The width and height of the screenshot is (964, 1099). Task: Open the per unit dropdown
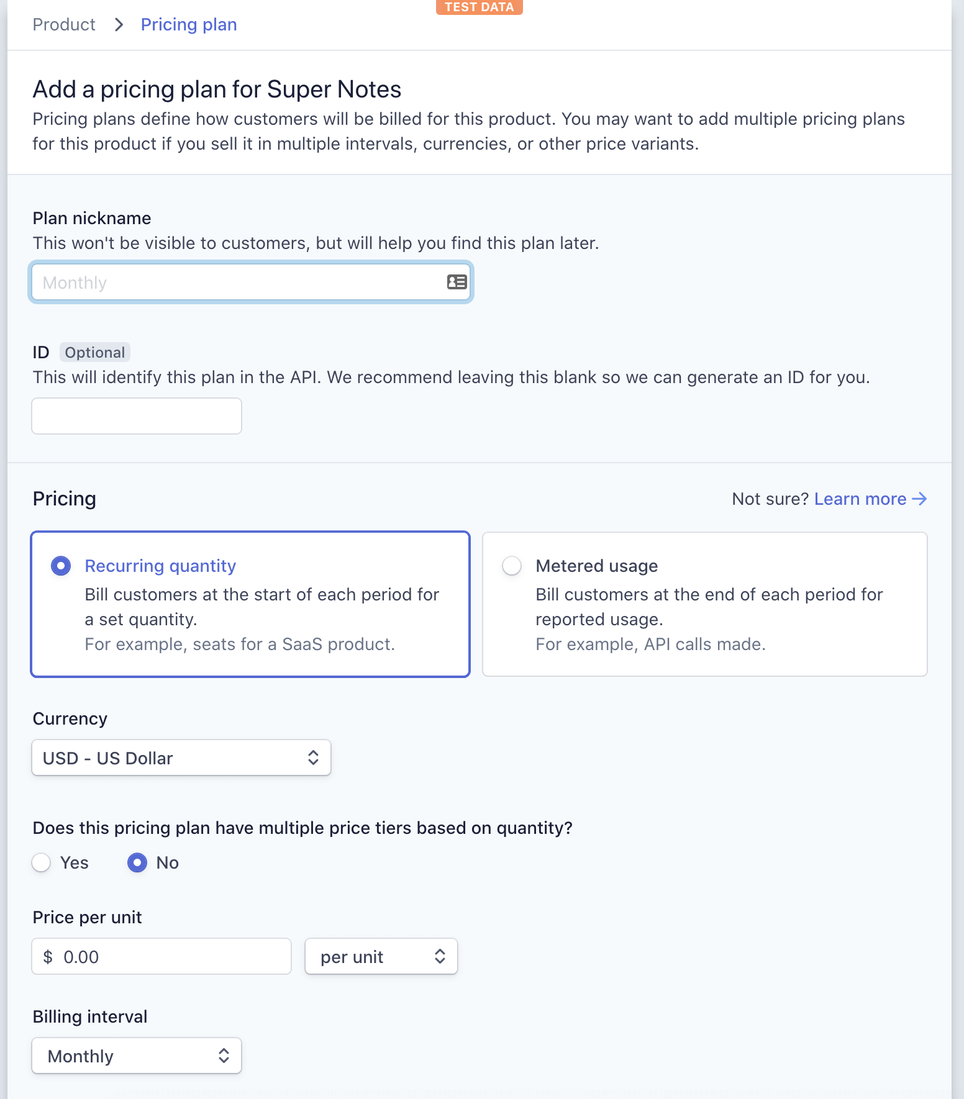(x=381, y=956)
